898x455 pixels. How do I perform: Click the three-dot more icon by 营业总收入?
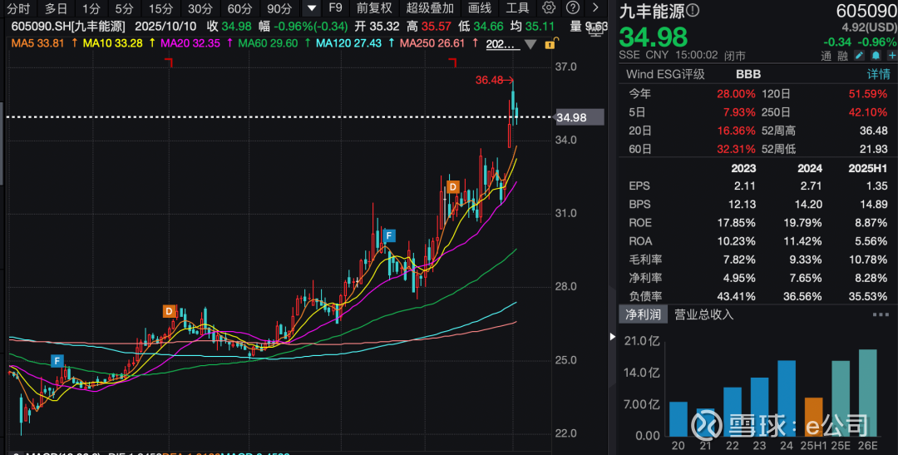coord(881,314)
